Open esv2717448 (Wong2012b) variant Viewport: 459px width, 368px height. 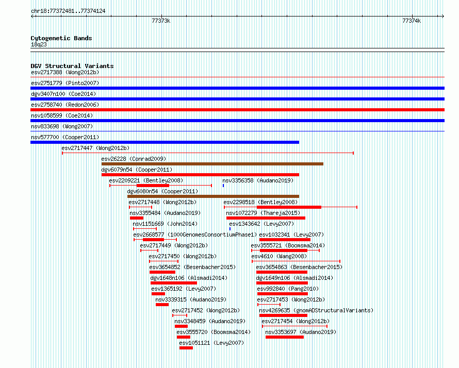click(x=162, y=202)
